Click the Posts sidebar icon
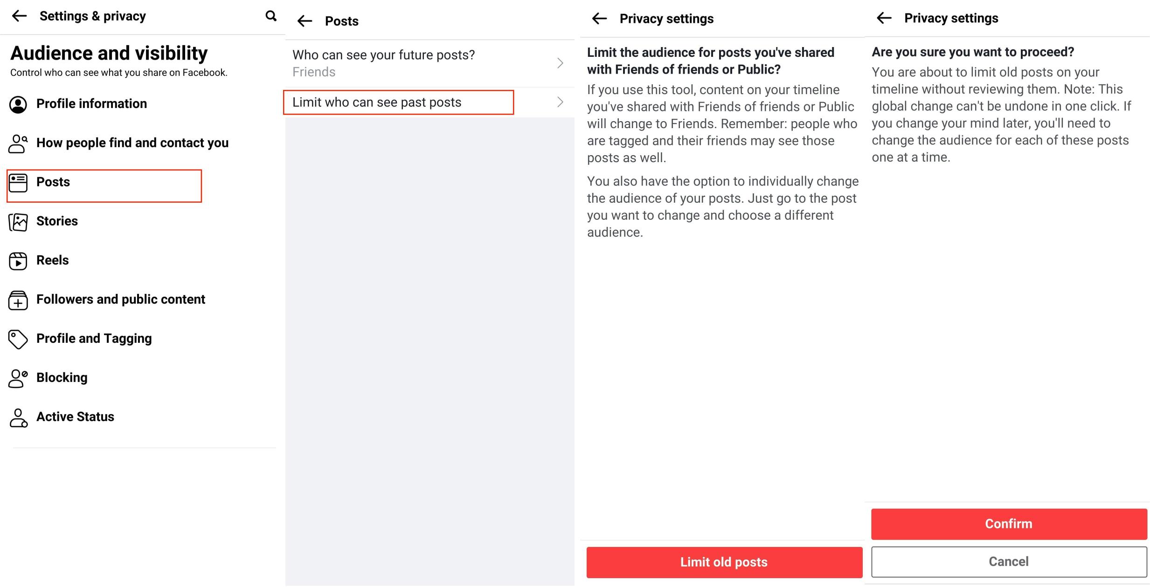 (18, 182)
